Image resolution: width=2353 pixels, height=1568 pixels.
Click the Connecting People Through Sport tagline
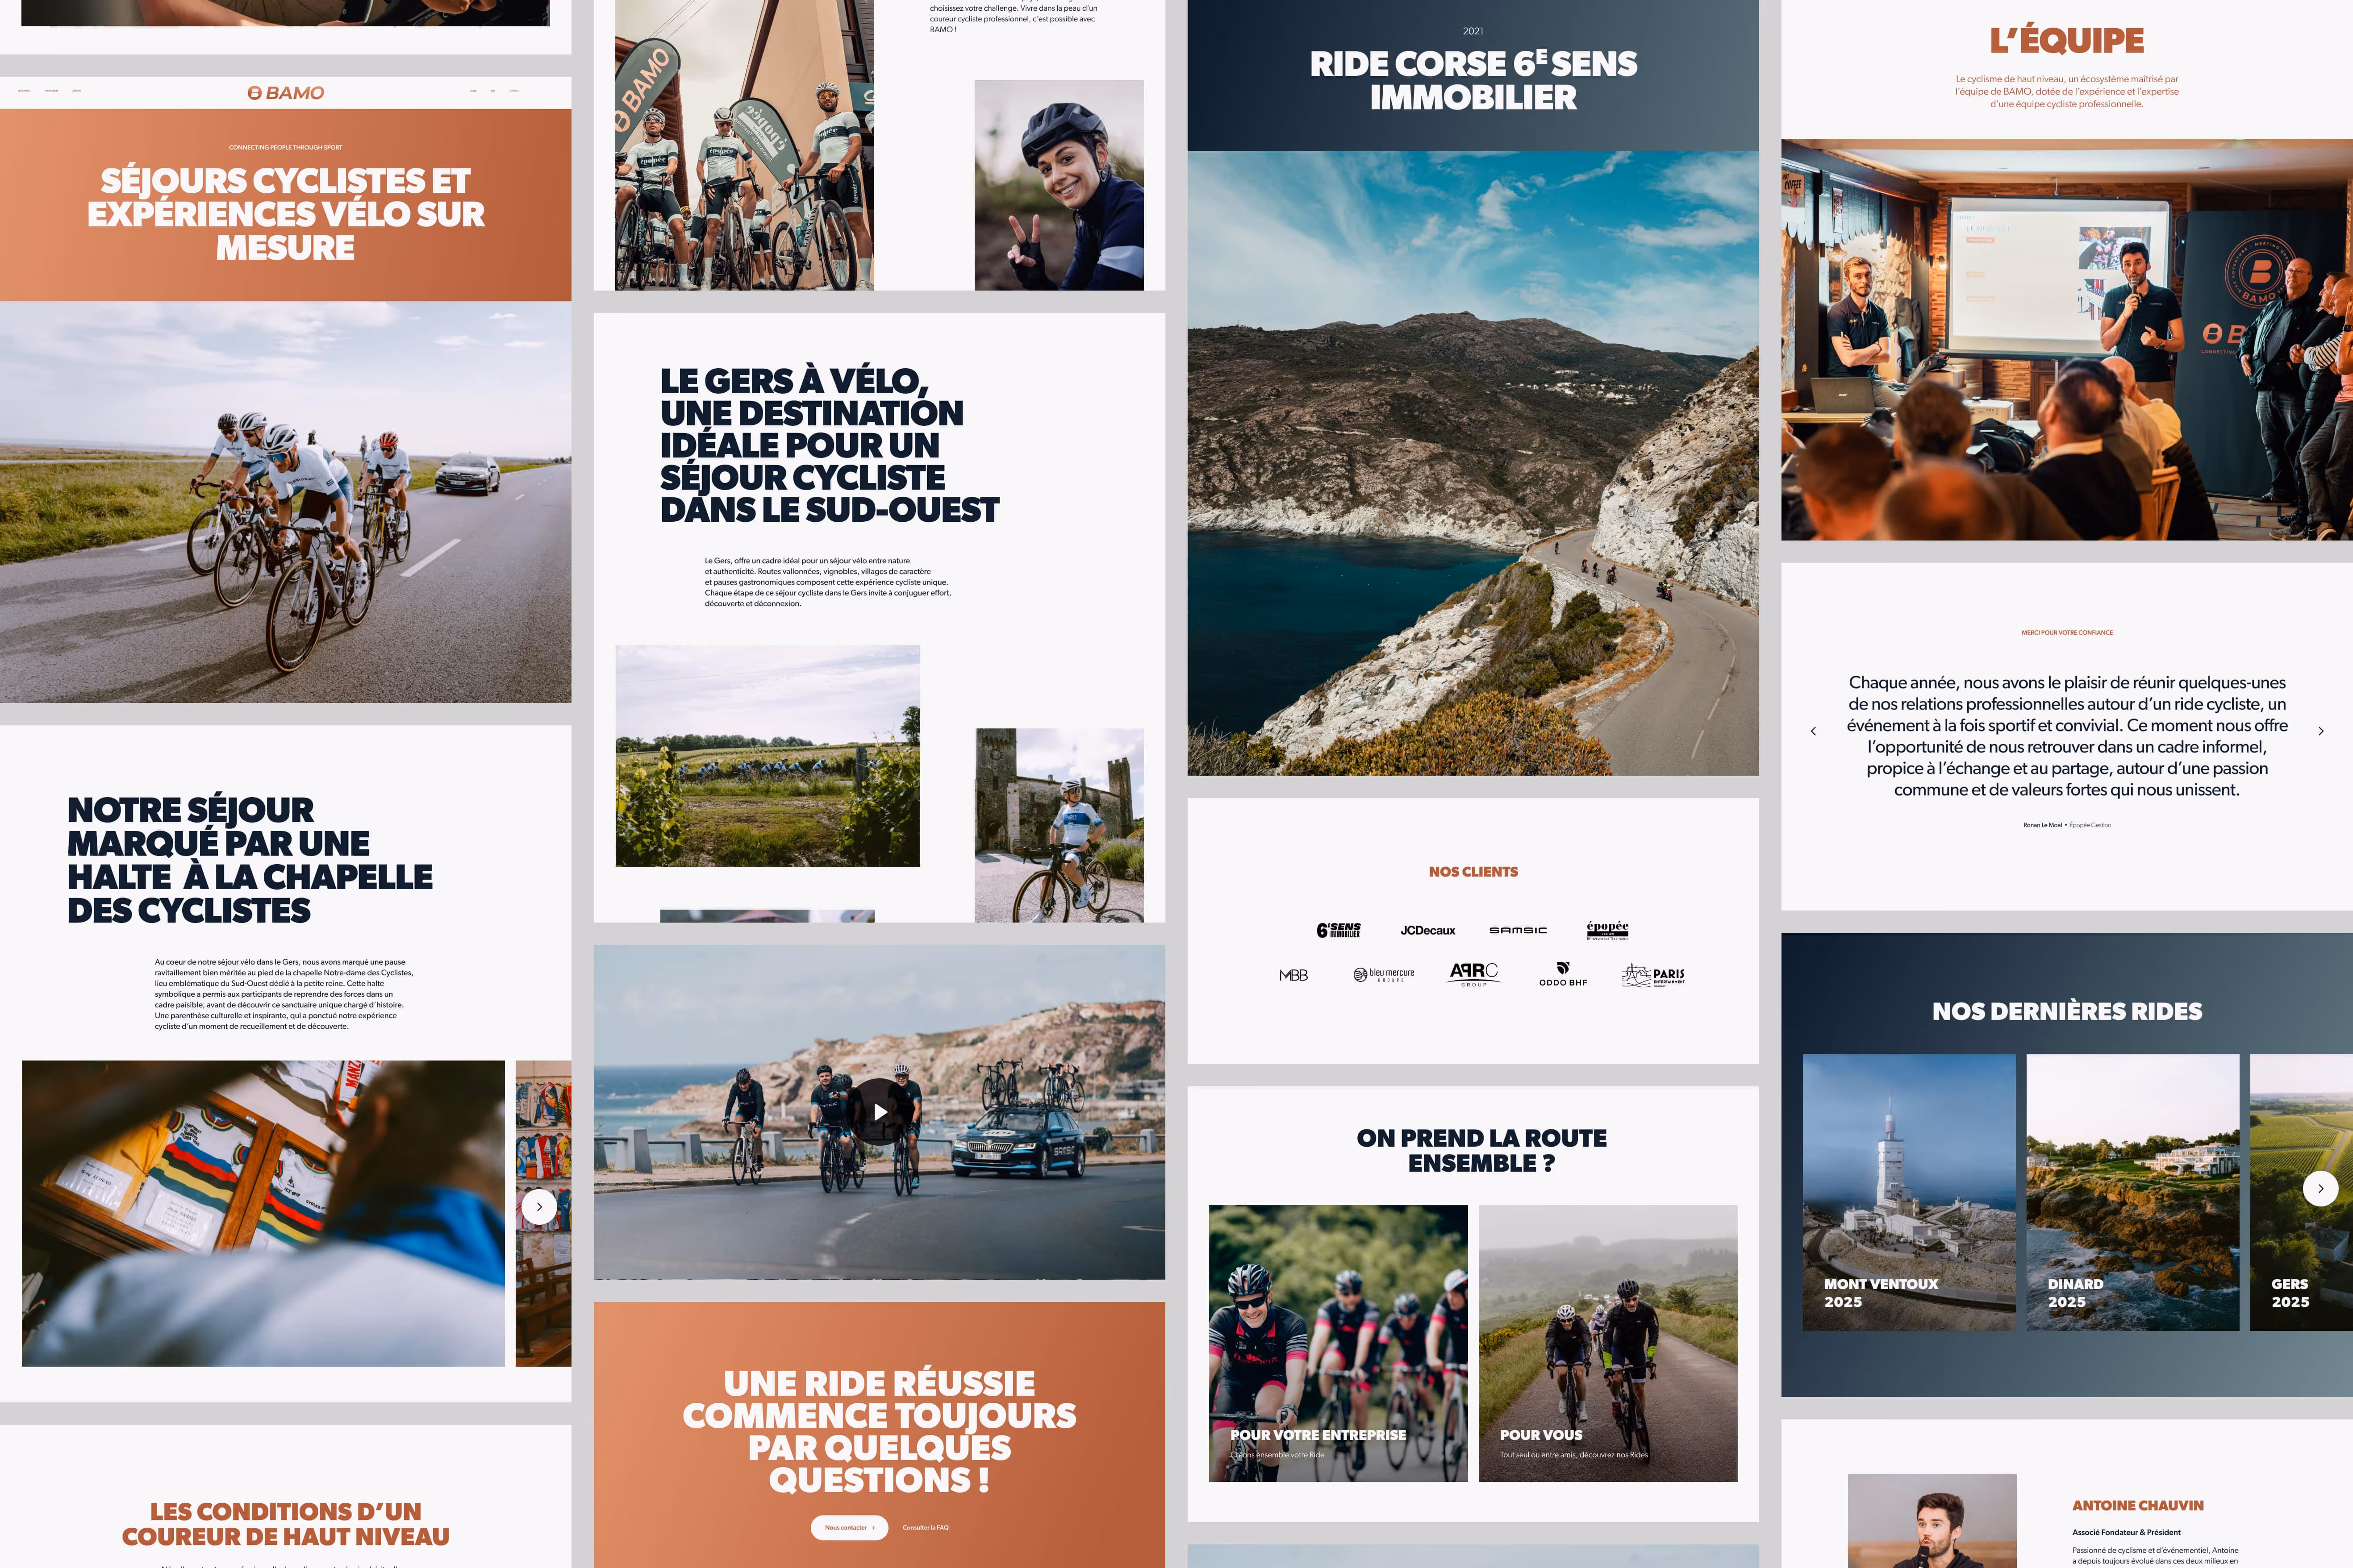click(x=286, y=148)
